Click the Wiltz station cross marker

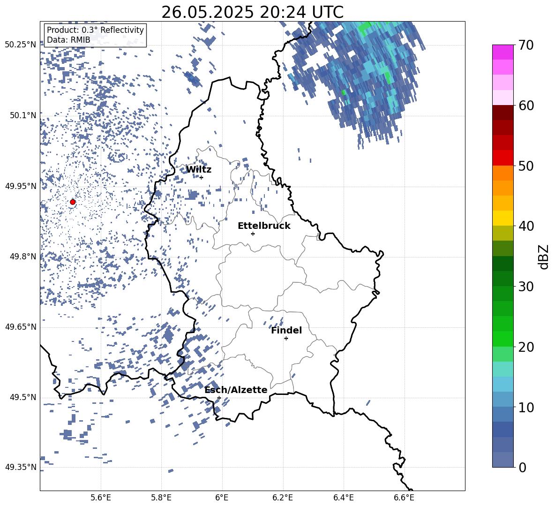click(202, 177)
